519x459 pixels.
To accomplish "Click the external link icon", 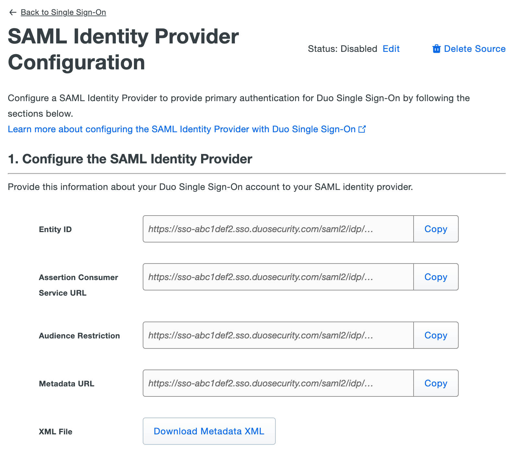I will point(362,129).
